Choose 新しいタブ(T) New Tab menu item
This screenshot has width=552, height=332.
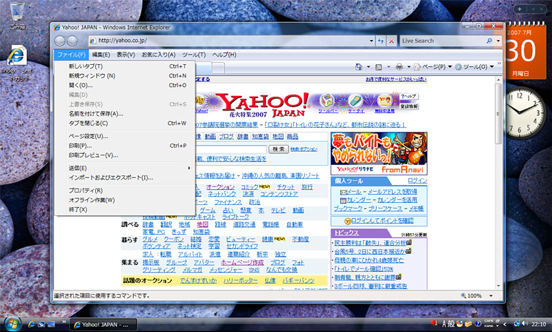point(125,66)
